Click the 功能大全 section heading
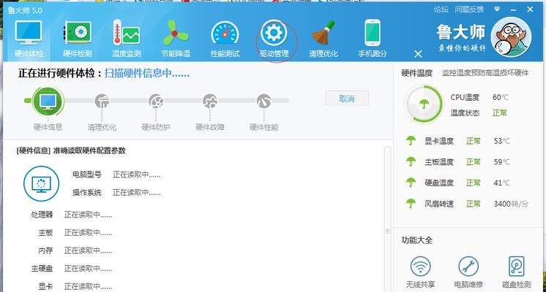This screenshot has width=546, height=292. coord(416,240)
